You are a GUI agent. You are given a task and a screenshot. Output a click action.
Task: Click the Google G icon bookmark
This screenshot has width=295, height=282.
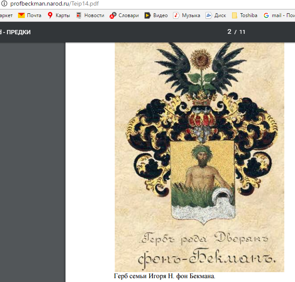tap(266, 15)
